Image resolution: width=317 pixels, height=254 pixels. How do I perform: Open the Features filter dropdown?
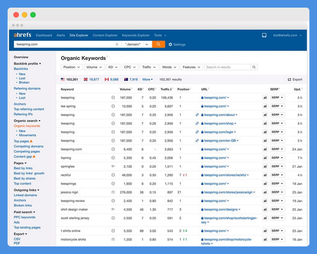coord(191,67)
